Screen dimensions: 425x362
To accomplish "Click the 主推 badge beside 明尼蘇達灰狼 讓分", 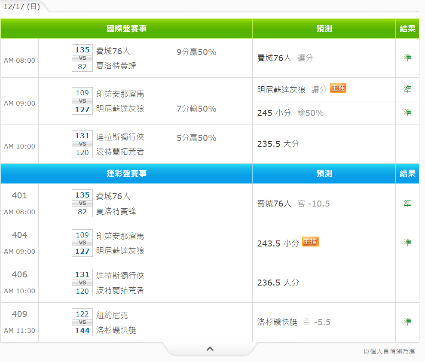I will point(338,88).
